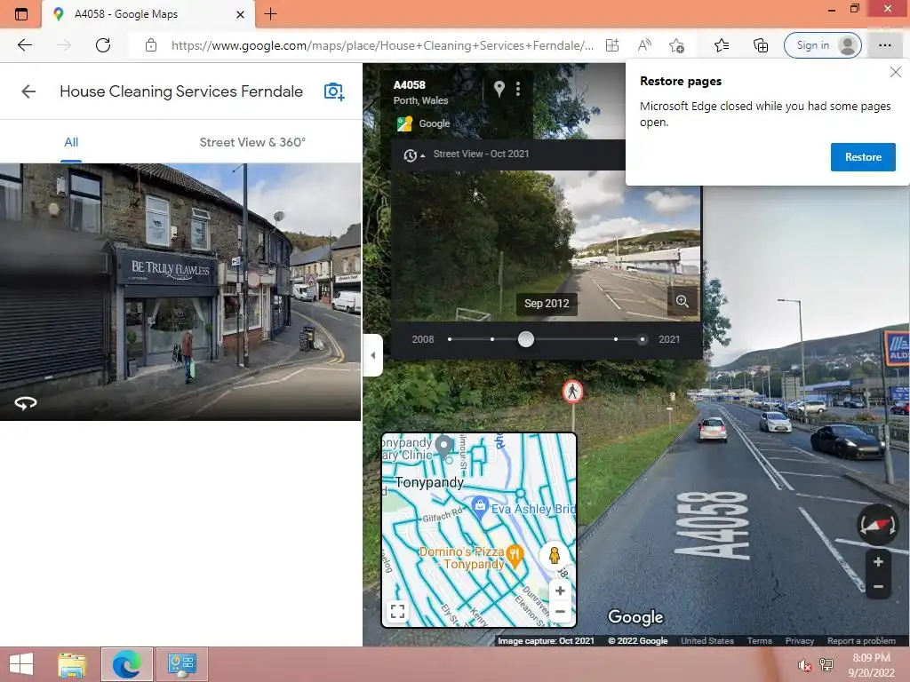Open the Favorites list

coord(722,45)
